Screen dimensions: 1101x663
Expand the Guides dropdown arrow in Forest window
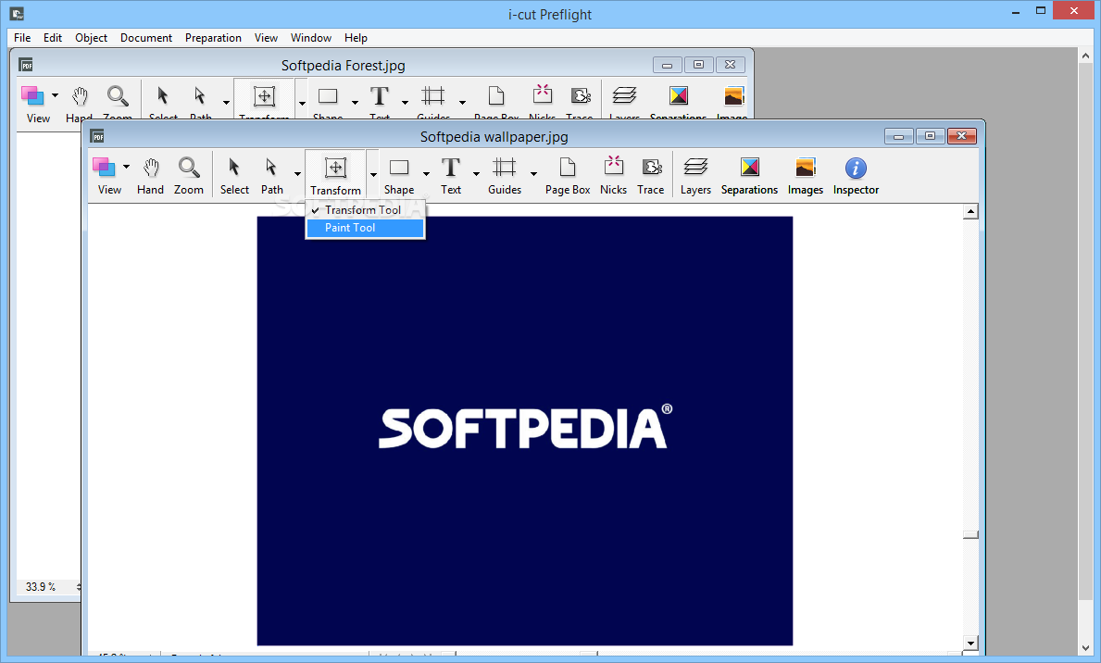click(x=462, y=103)
